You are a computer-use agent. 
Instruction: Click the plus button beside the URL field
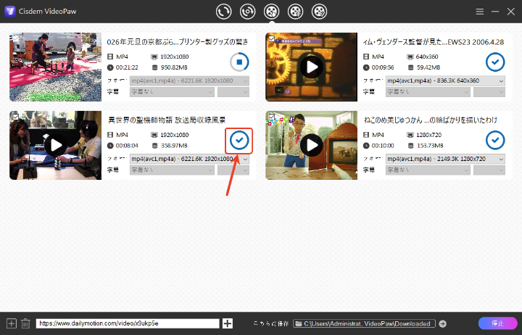(x=228, y=323)
